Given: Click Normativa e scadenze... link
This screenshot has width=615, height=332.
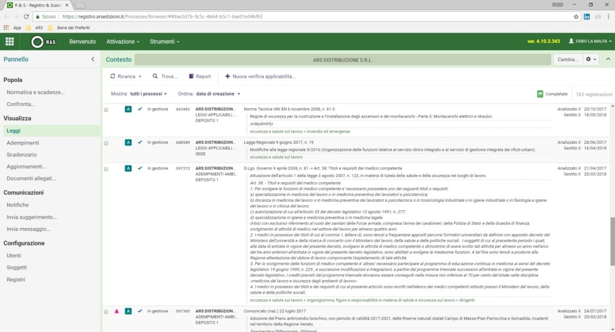Looking at the screenshot, I should [x=36, y=92].
